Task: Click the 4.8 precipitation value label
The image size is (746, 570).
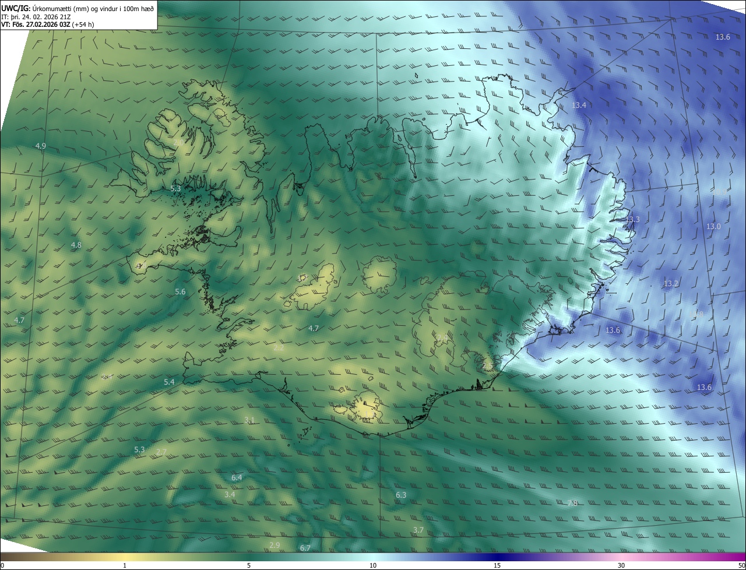Action: [76, 245]
